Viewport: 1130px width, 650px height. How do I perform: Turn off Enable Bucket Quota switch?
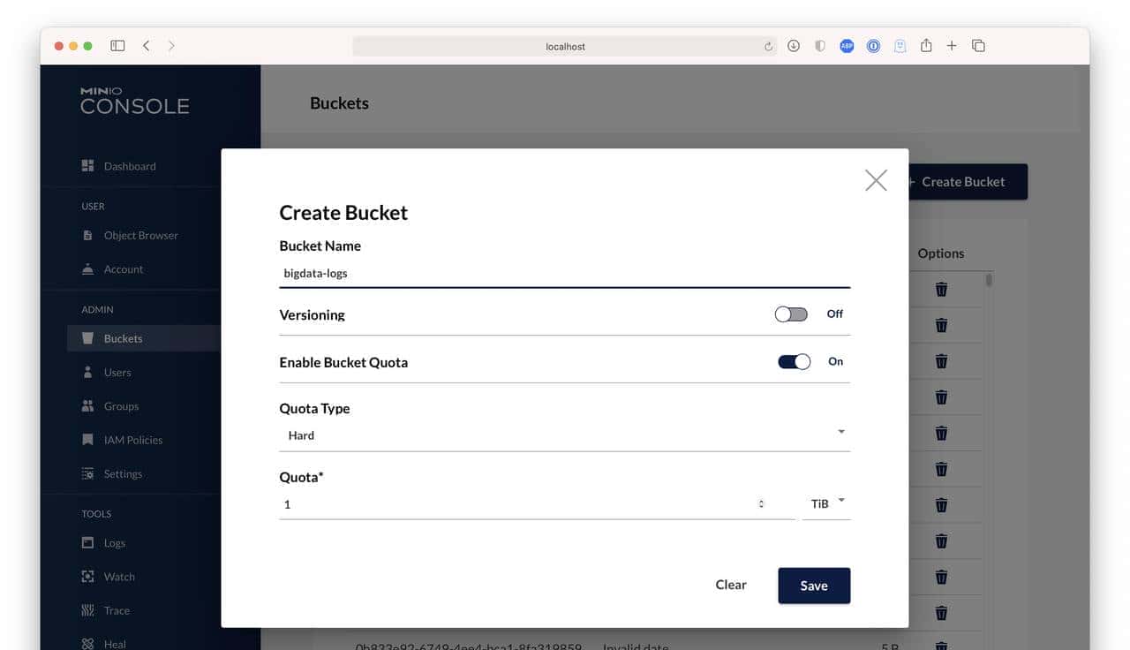[794, 362]
